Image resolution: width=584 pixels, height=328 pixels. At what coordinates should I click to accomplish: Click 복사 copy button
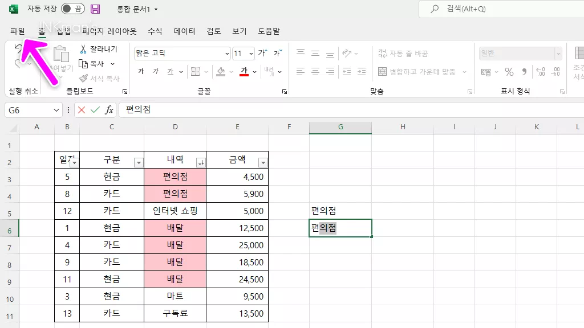[92, 64]
